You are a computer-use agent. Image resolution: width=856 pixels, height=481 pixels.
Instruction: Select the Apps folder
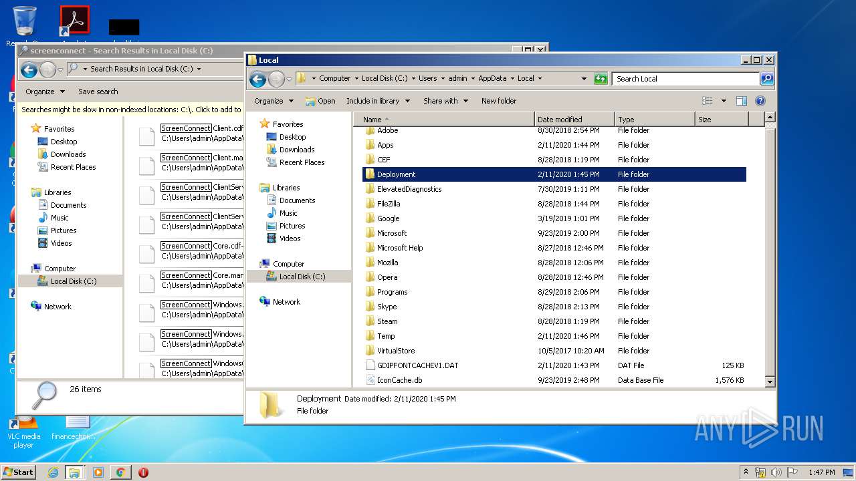point(385,145)
